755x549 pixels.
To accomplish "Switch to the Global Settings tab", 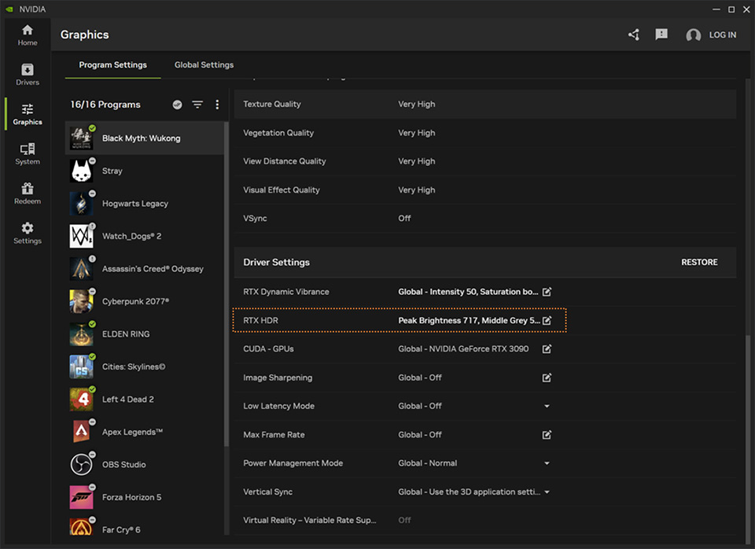I will (x=204, y=65).
